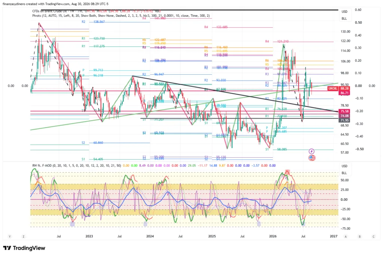This screenshot has width=383, height=256.
Task: Open the Pivots indicator legend settings
Action: click(121, 15)
